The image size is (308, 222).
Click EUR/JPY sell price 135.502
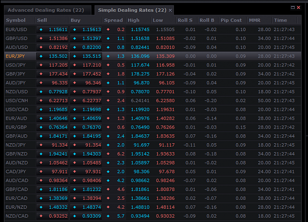pyautogui.click(x=52, y=56)
